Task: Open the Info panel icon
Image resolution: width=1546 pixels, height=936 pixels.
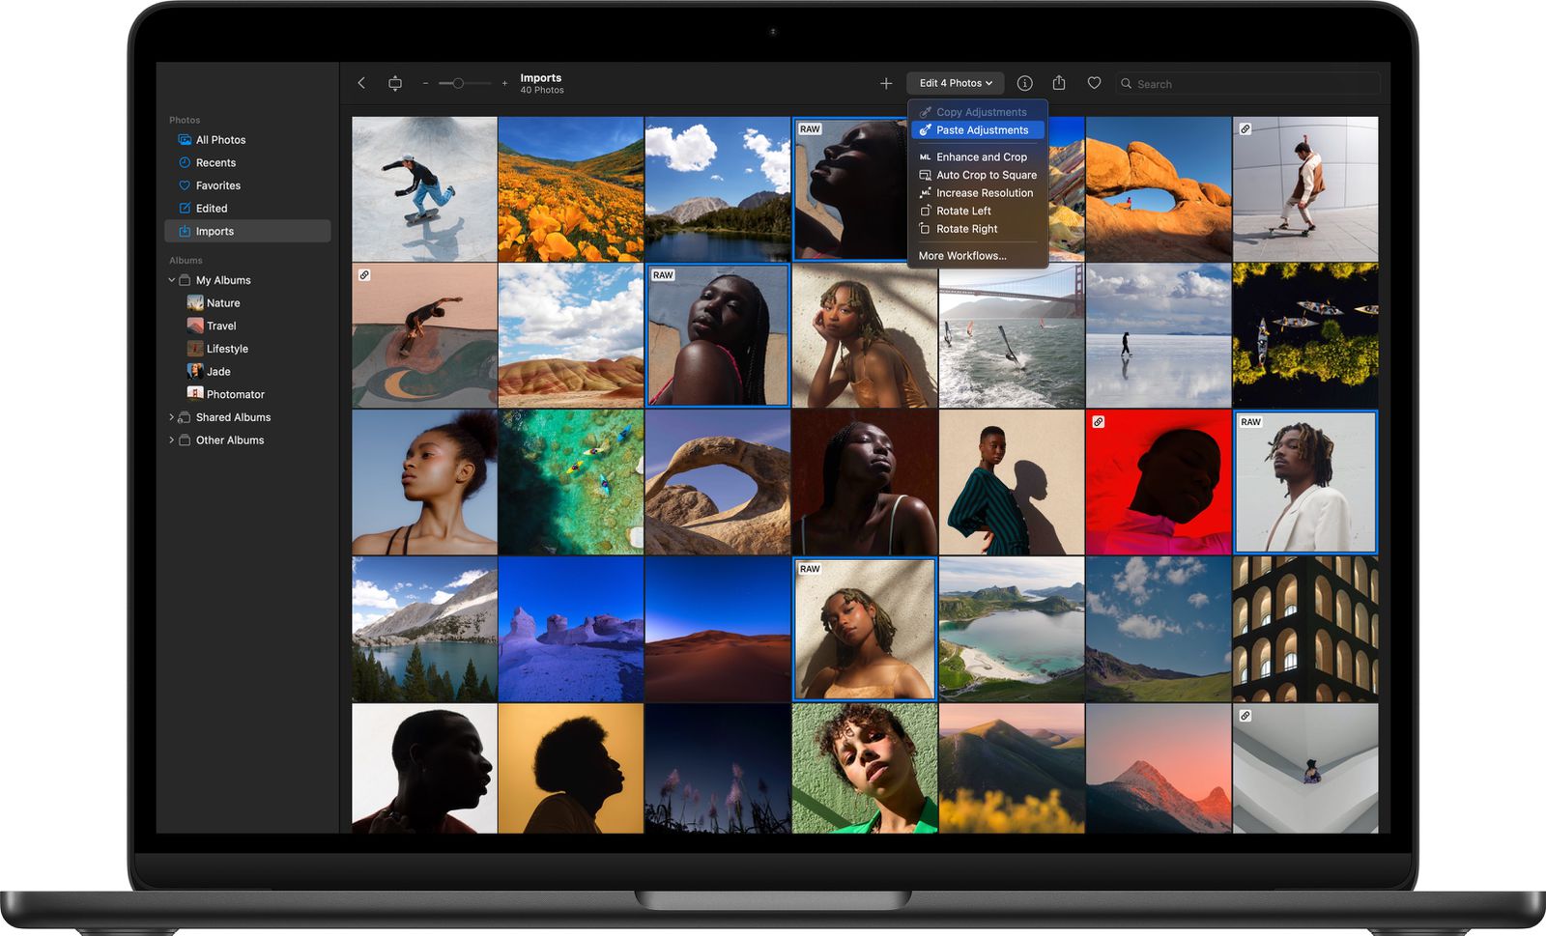Action: tap(1026, 83)
